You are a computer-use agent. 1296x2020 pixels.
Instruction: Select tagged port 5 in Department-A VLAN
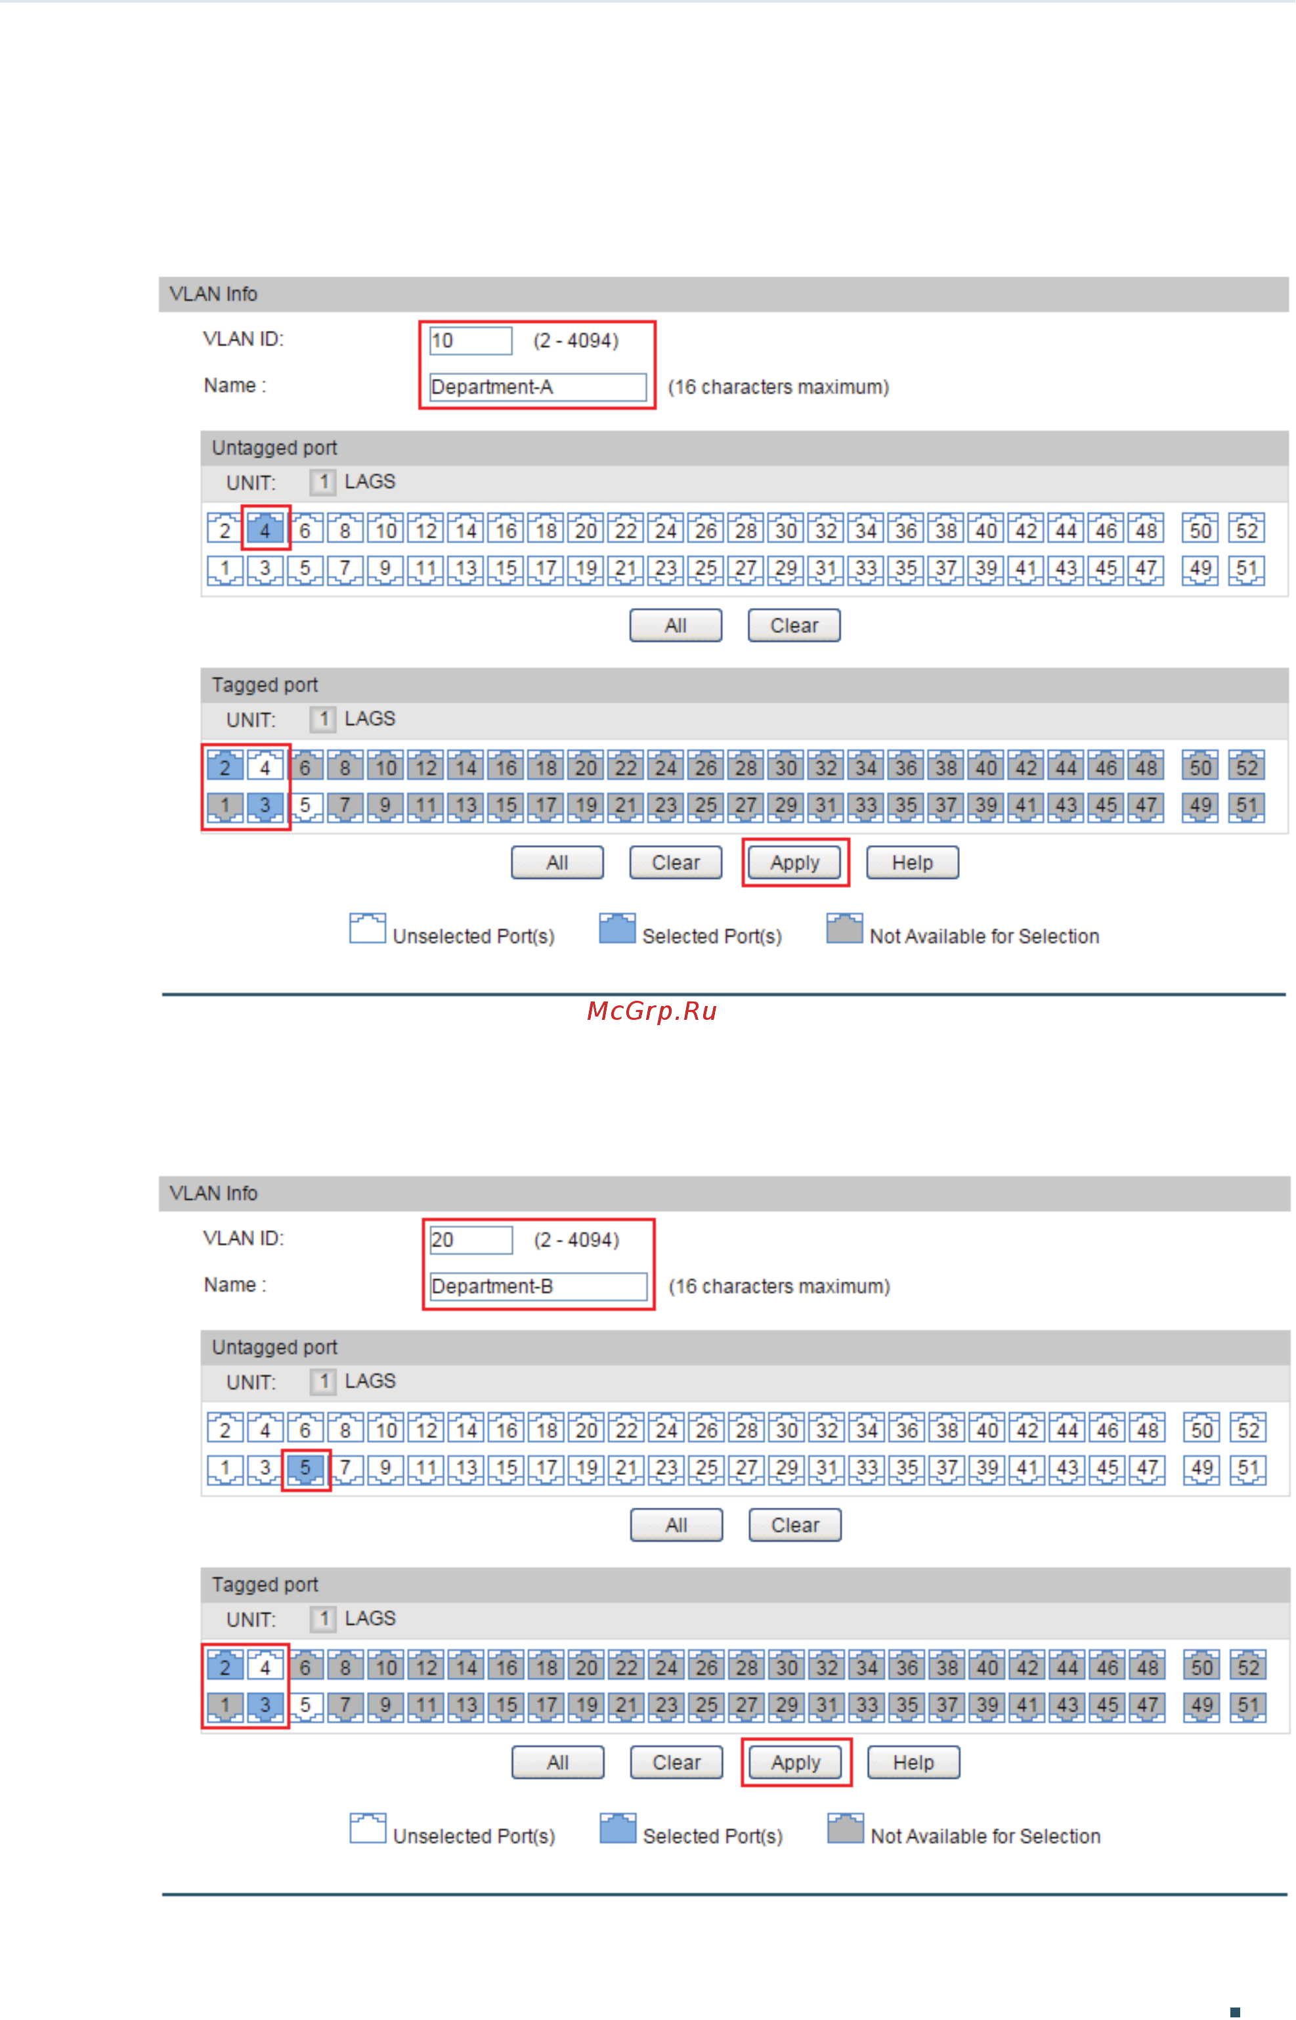point(305,806)
